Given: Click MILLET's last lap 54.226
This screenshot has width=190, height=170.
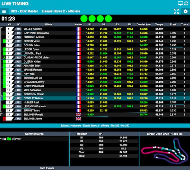Looking at the screenshot, I should click(x=144, y=29).
